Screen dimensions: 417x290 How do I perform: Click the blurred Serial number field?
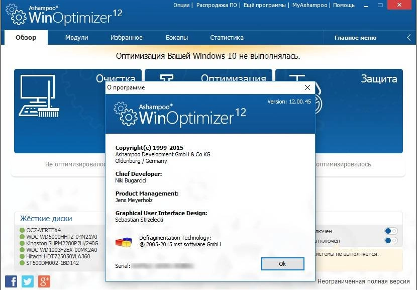(162, 265)
